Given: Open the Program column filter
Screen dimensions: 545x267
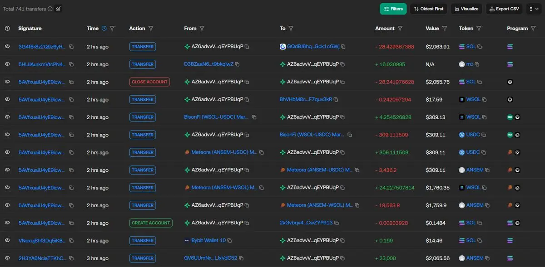Looking at the screenshot, I should [x=533, y=28].
